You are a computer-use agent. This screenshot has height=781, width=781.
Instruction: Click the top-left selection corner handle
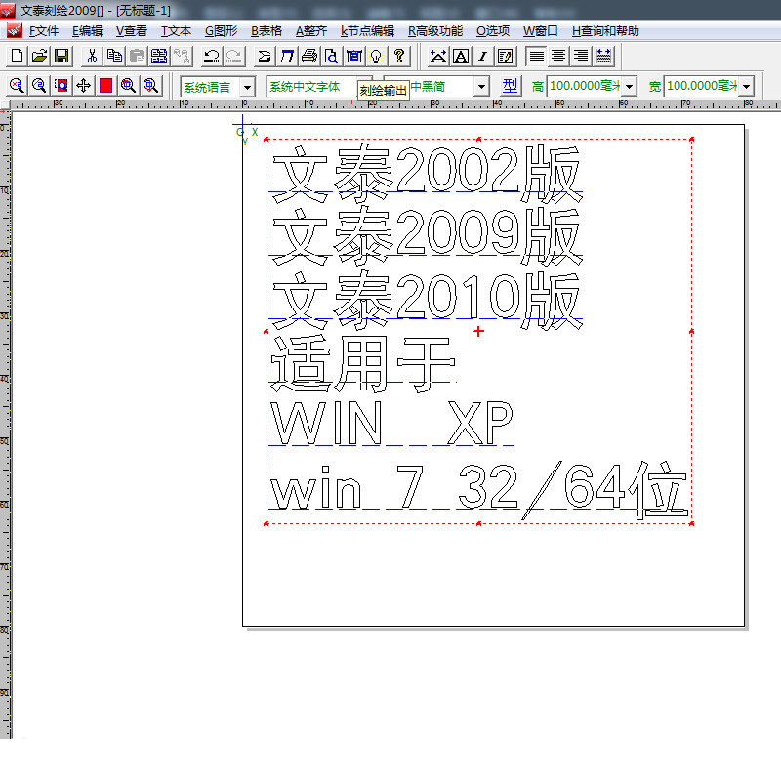(267, 140)
